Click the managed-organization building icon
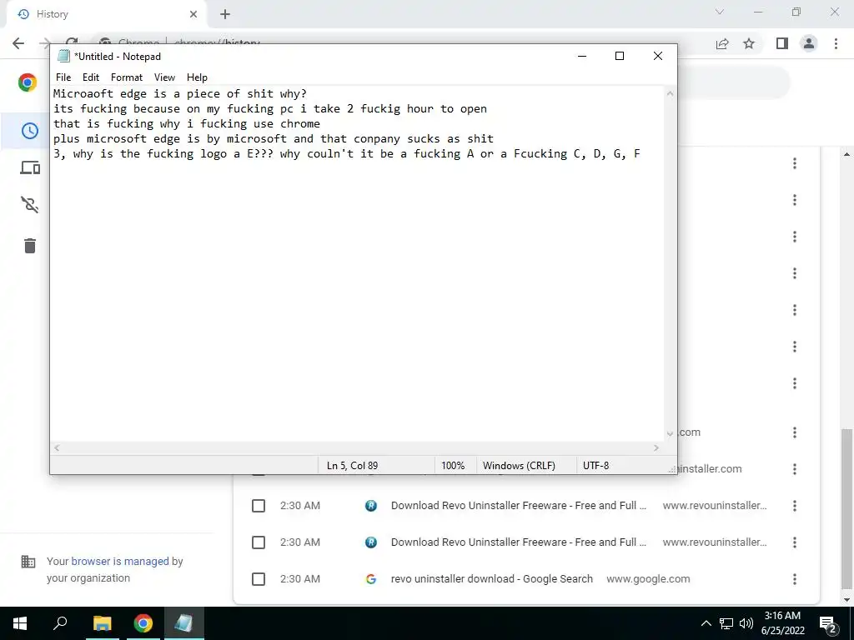The width and height of the screenshot is (854, 640). click(x=28, y=562)
